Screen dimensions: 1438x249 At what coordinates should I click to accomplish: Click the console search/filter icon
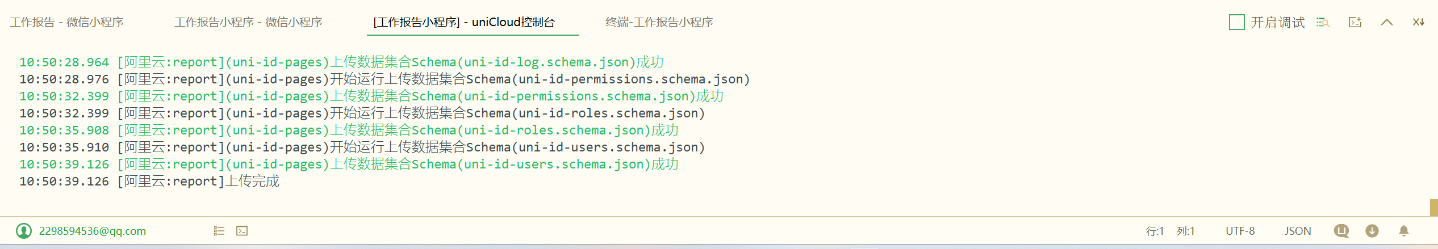pyautogui.click(x=1323, y=22)
